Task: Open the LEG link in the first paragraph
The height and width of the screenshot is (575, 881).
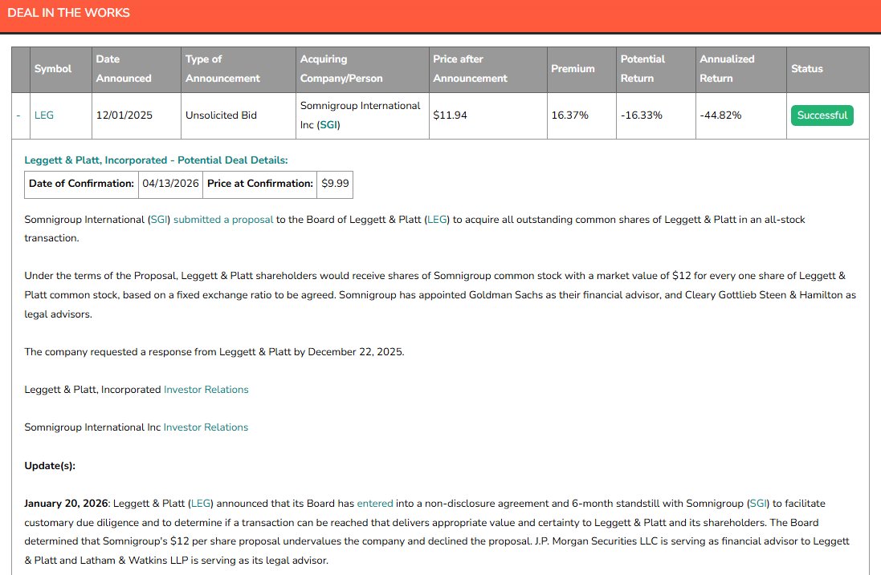Action: coord(437,220)
